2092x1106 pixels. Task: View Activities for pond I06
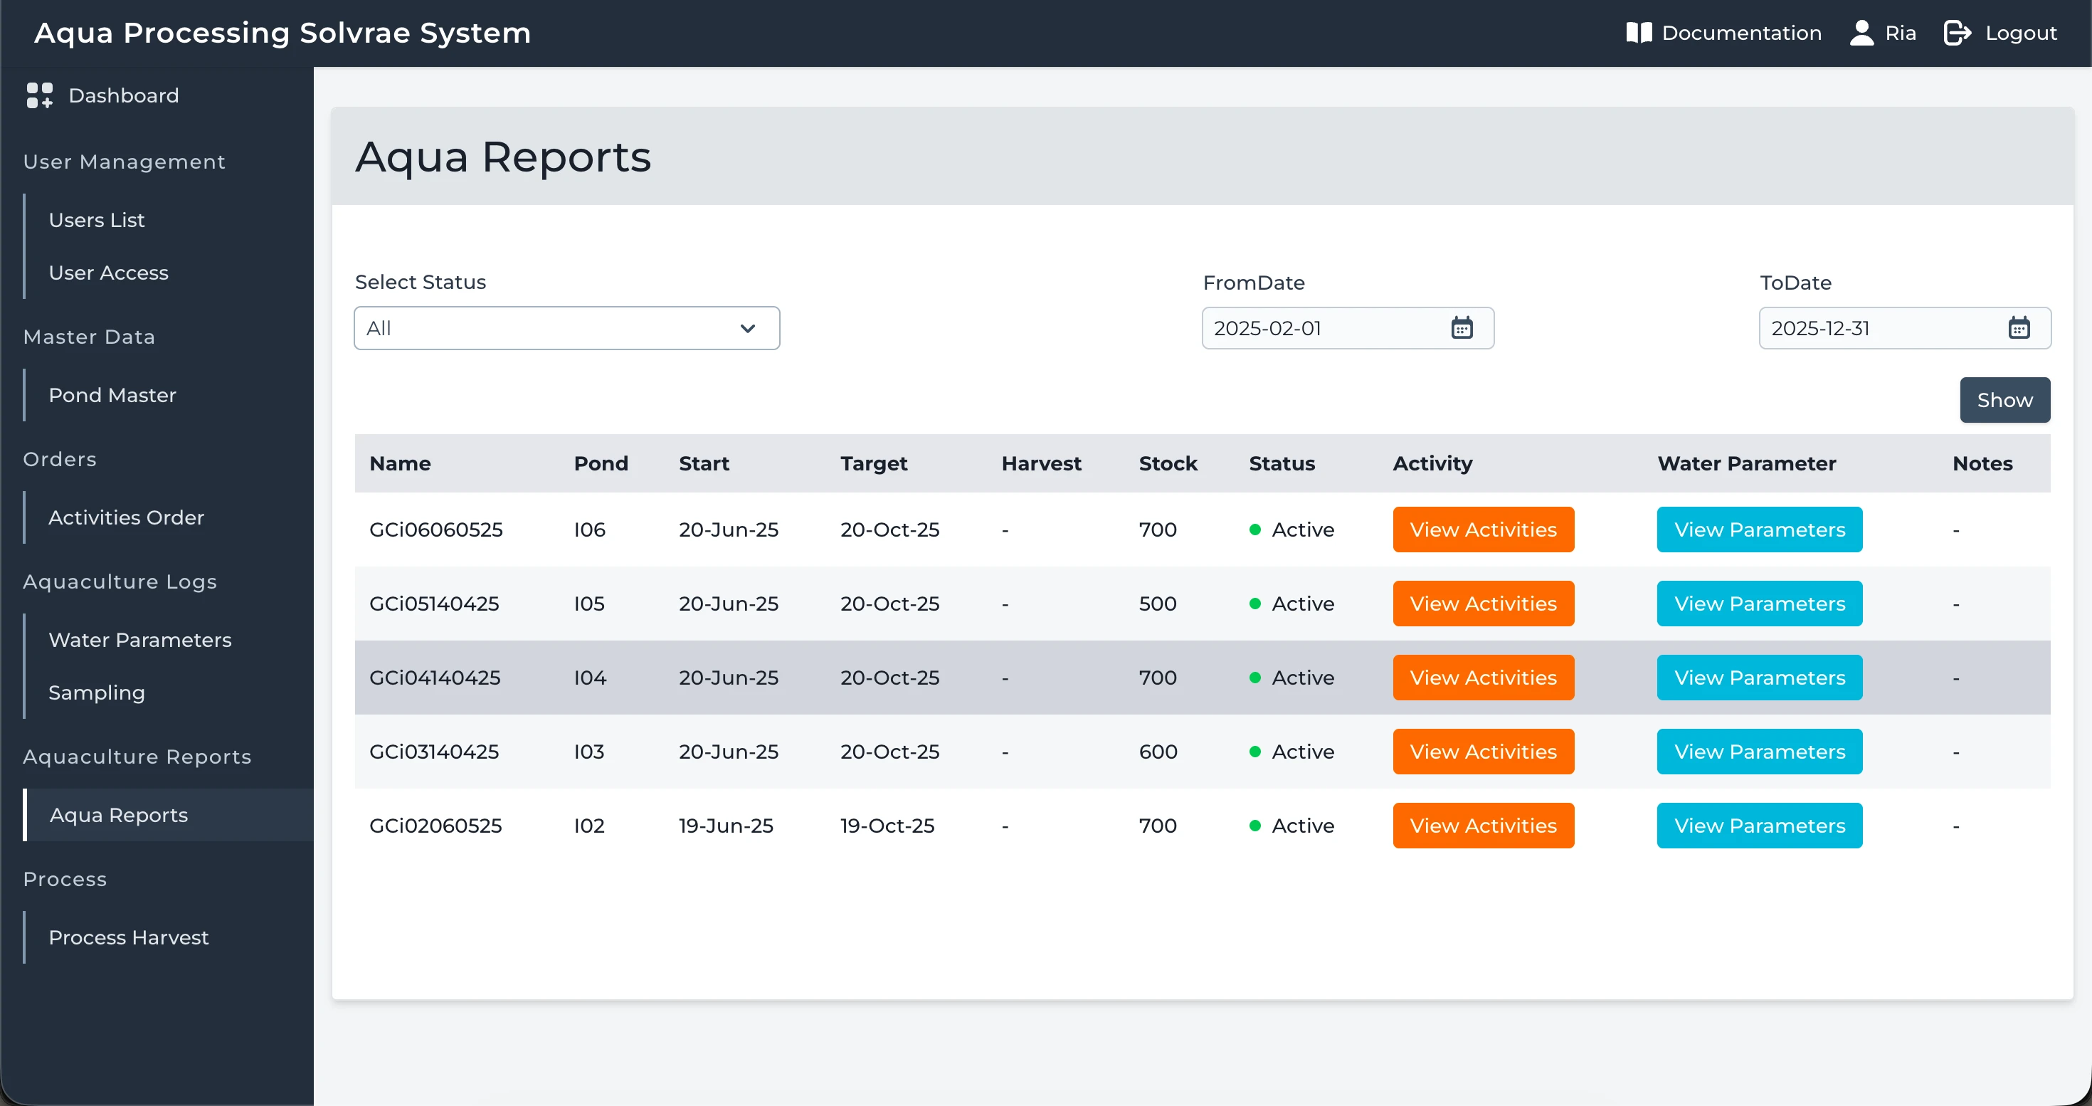pyautogui.click(x=1483, y=530)
